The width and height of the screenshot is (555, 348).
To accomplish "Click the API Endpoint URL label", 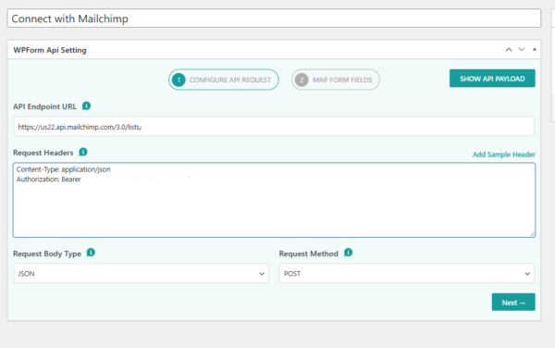I will [44, 106].
